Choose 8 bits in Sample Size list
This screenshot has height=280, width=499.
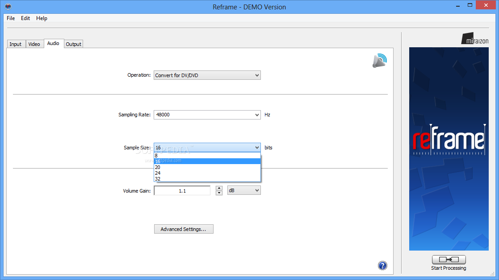pos(207,156)
